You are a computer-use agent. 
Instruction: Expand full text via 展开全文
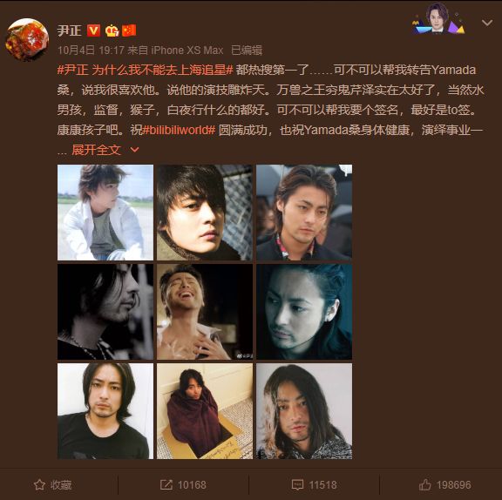[96, 150]
